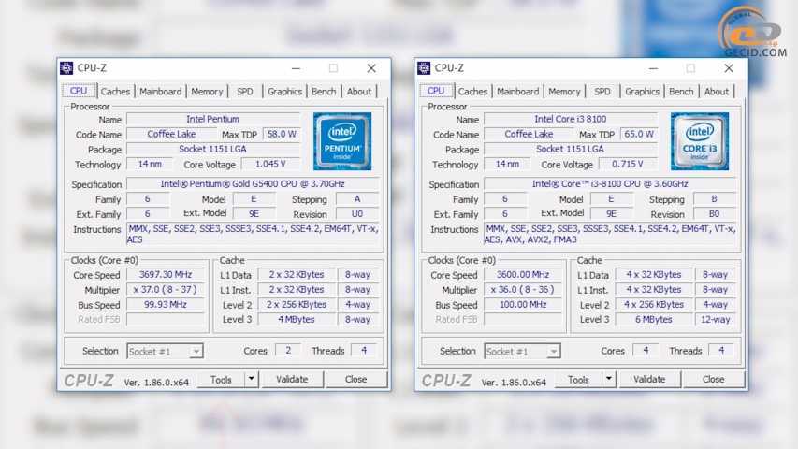Click the Intel Pentium name field
The image size is (798, 449).
point(212,119)
